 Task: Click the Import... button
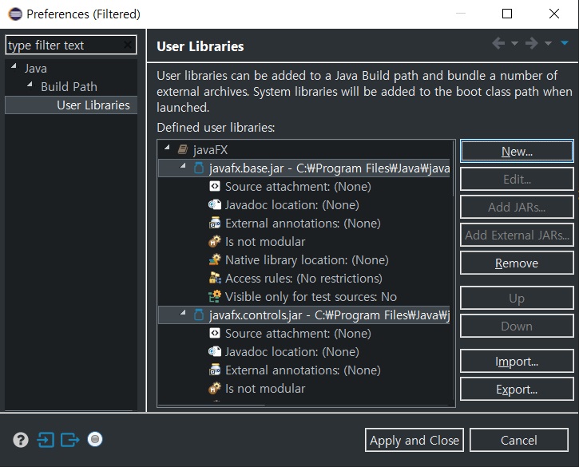pos(517,362)
